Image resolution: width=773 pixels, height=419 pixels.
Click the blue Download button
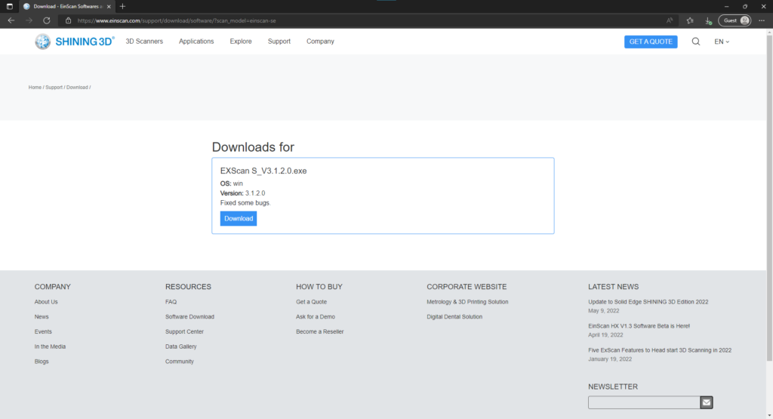coord(238,218)
